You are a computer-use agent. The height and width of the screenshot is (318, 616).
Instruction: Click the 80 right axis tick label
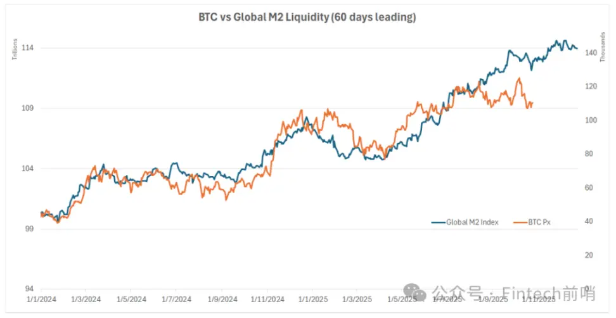pyautogui.click(x=589, y=154)
